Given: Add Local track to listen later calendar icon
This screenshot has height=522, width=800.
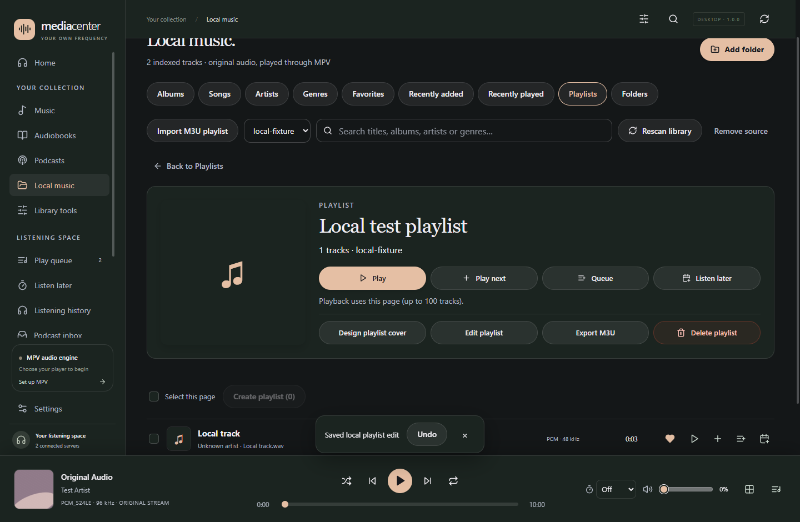Looking at the screenshot, I should coord(764,439).
